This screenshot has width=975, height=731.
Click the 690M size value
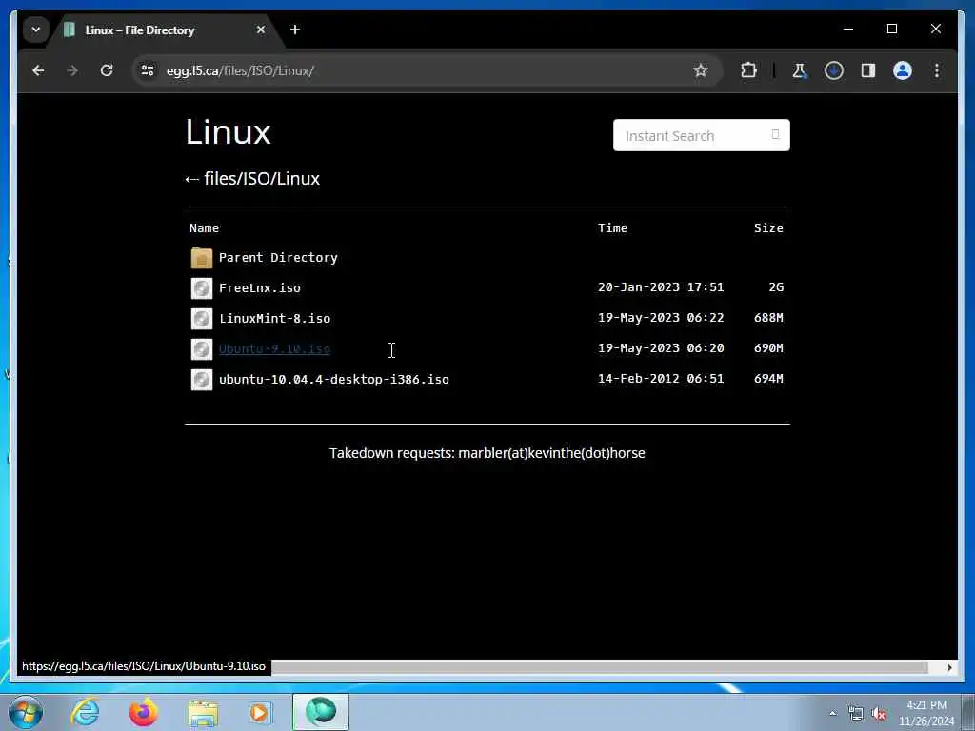pos(768,348)
